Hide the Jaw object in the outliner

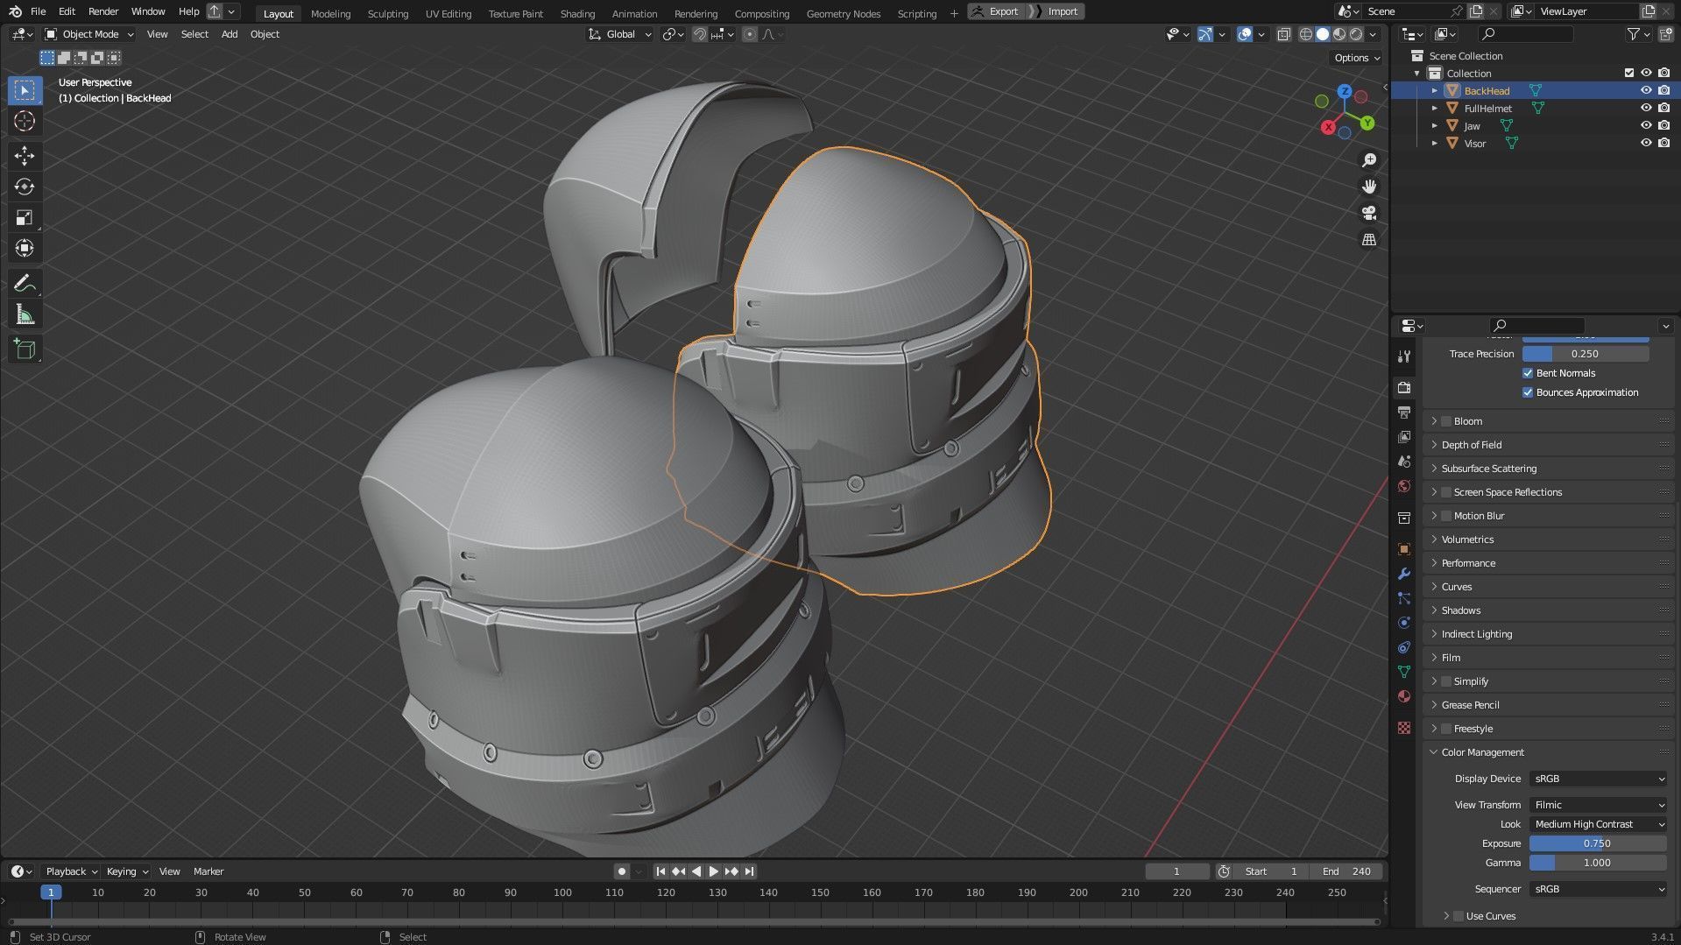1645,125
